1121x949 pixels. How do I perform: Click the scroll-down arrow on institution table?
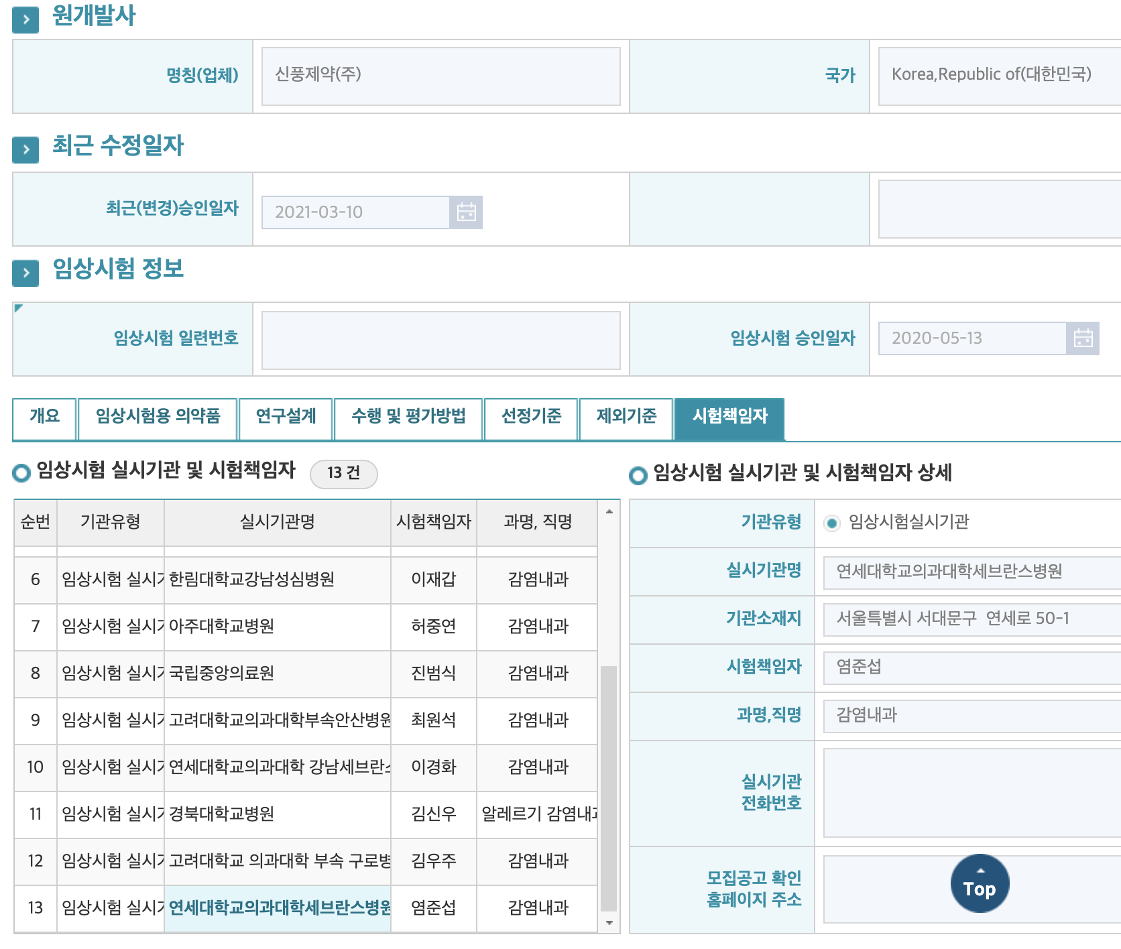pos(609,922)
